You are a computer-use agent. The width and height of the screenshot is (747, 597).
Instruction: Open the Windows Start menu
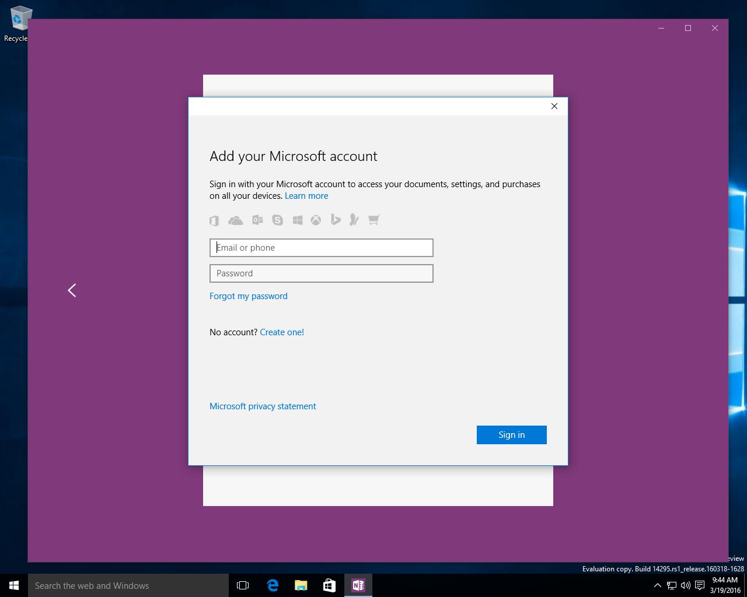pyautogui.click(x=14, y=585)
